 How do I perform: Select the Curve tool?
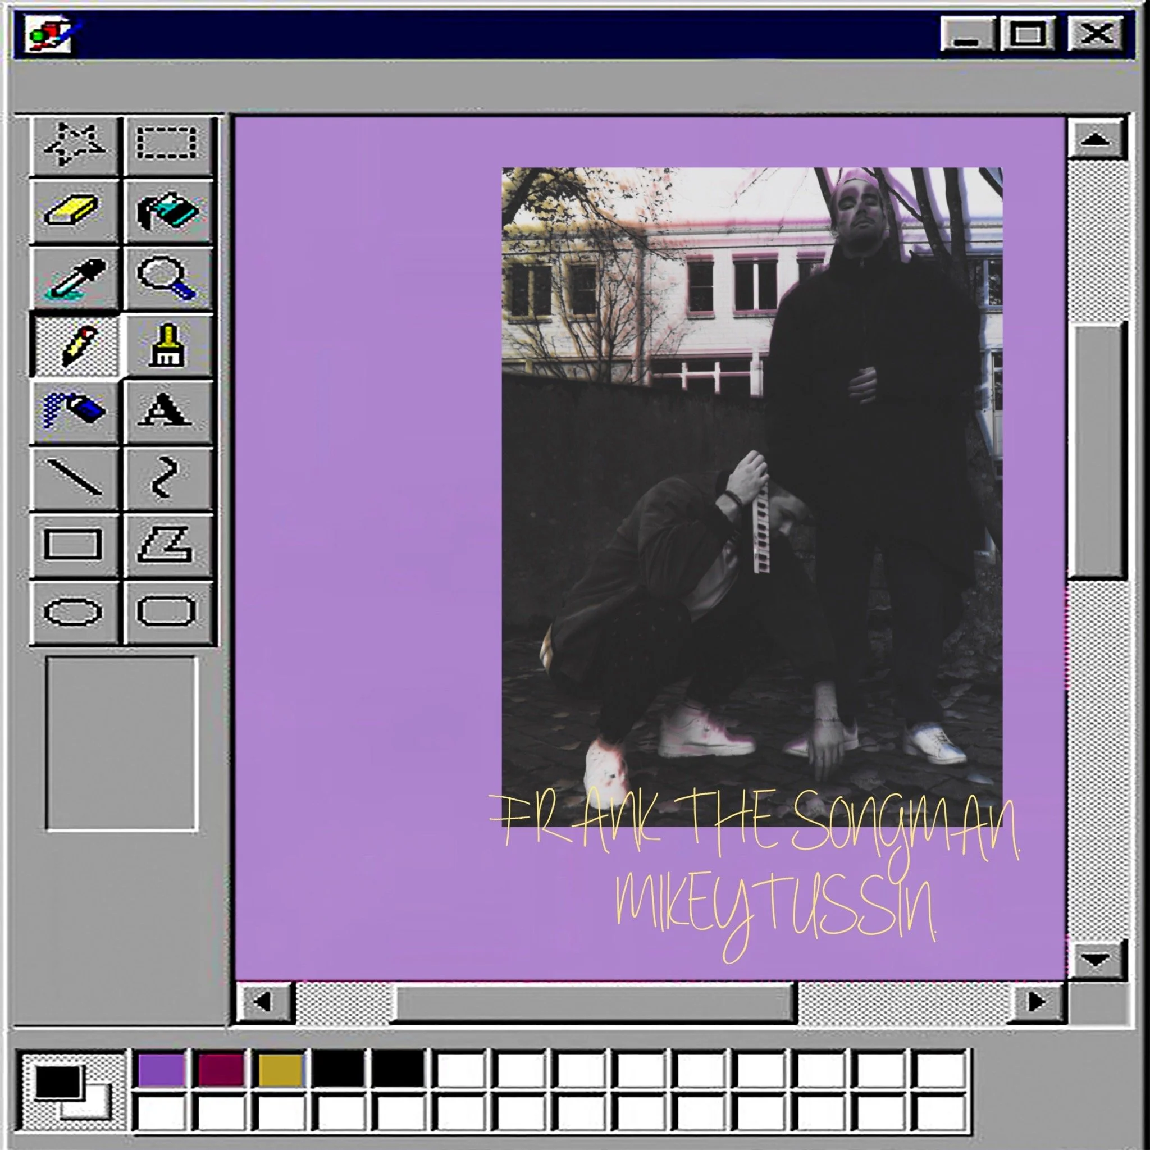pyautogui.click(x=165, y=477)
